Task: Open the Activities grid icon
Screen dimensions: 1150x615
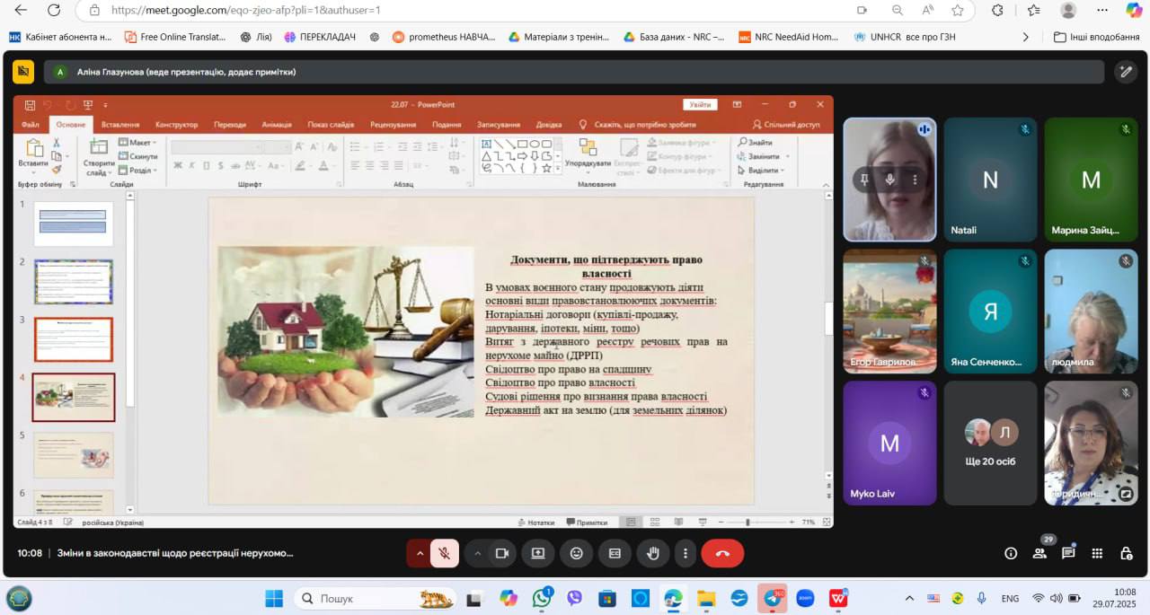Action: click(1097, 553)
